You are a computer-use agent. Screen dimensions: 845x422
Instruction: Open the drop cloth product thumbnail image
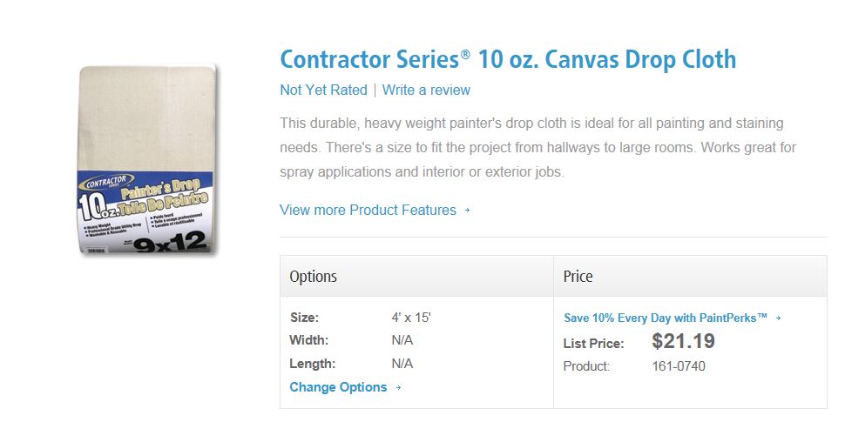tap(148, 159)
